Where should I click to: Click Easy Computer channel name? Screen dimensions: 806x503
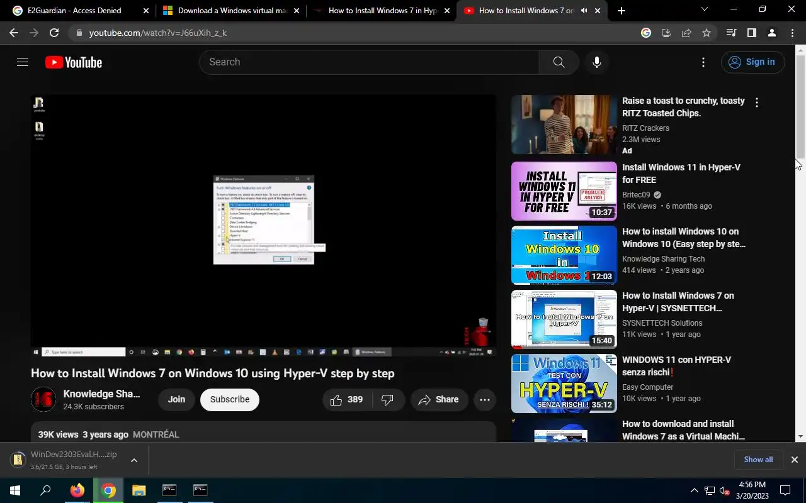coord(648,387)
